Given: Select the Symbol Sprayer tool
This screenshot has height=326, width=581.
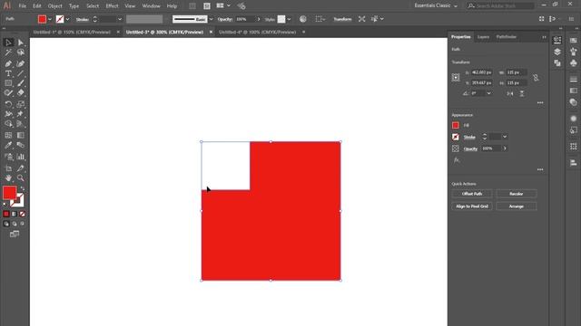Looking at the screenshot, I should pos(8,157).
